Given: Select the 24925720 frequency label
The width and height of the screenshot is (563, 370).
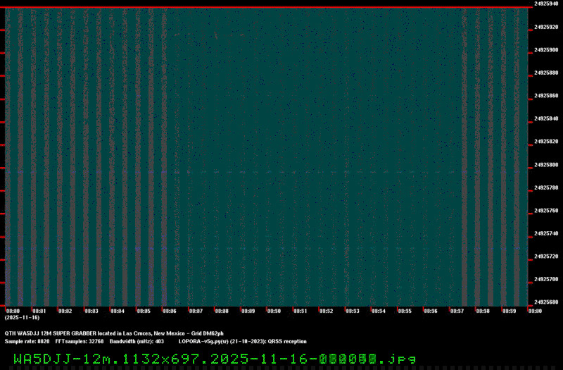Looking at the screenshot, I should click(547, 257).
